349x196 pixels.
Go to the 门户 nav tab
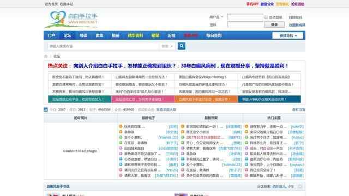pyautogui.click(x=51, y=35)
